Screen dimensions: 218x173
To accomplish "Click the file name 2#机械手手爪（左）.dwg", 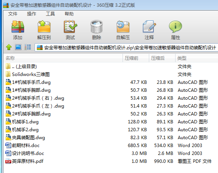I will tap(38, 106).
